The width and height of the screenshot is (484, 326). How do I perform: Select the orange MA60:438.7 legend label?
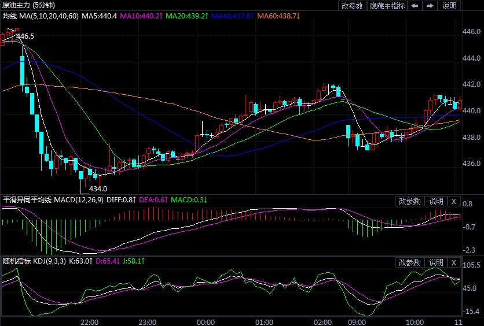point(278,15)
